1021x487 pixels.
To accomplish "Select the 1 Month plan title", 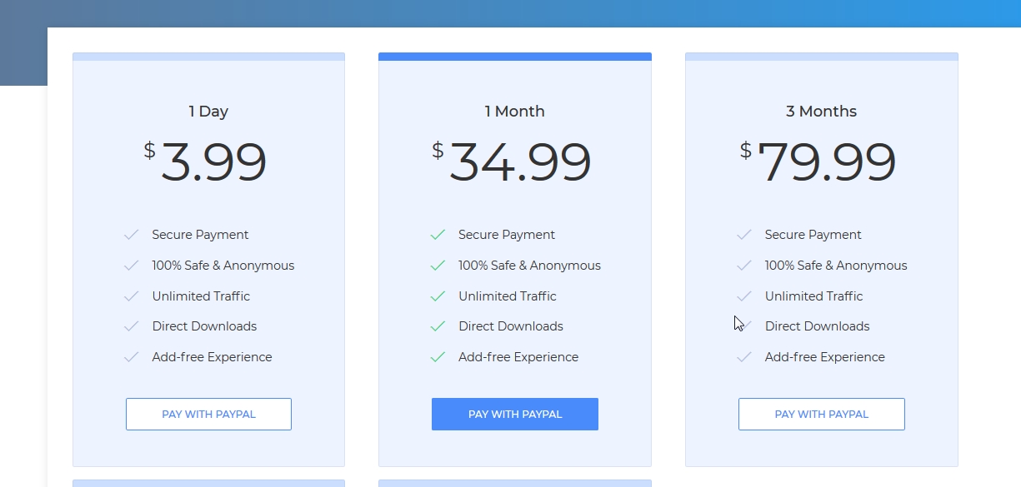I will (x=515, y=112).
